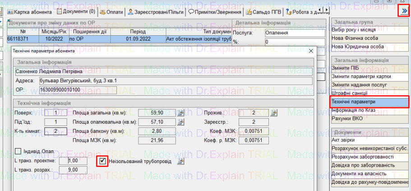This screenshot has width=411, height=191.
Task: Click the icon beside Неізольований трубопровід
Action: click(x=181, y=161)
